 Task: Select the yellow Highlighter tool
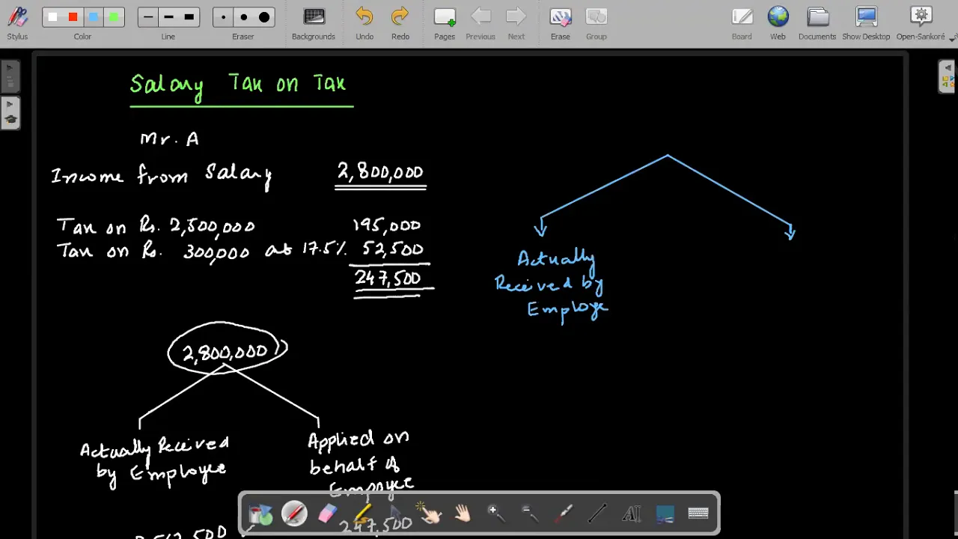coord(361,514)
